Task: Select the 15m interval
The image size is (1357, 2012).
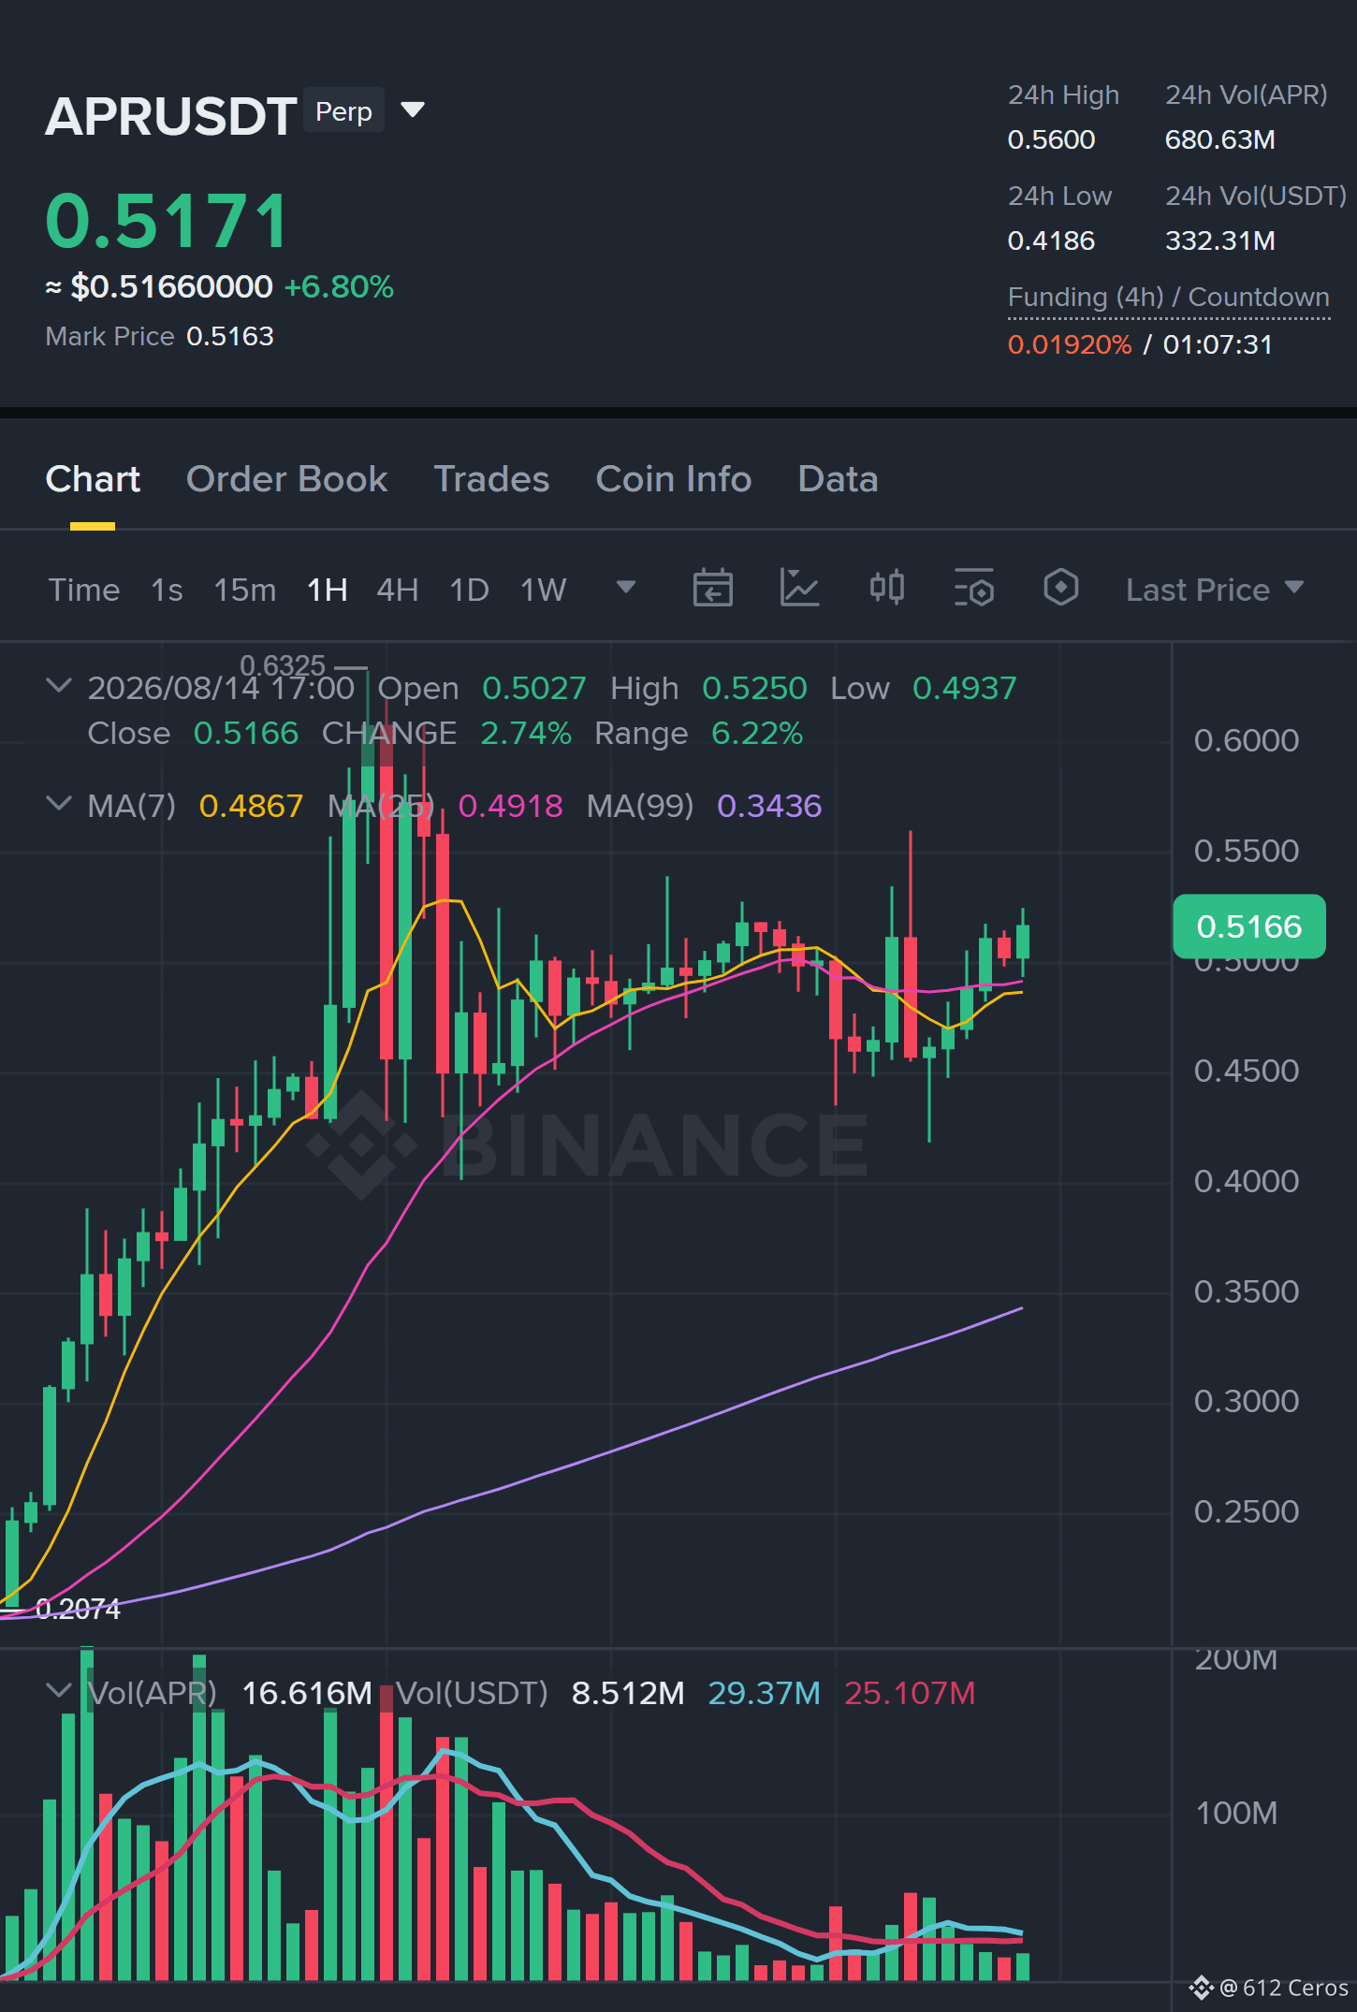Action: (x=244, y=590)
